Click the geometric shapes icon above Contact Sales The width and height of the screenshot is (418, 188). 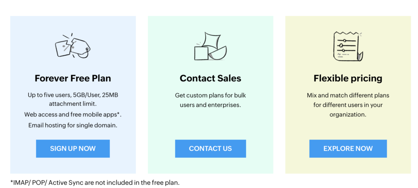click(210, 46)
